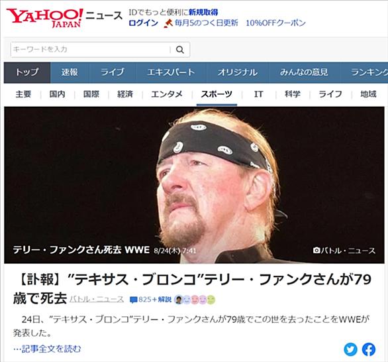
Task: Share the article on Facebook
Action: click(369, 349)
